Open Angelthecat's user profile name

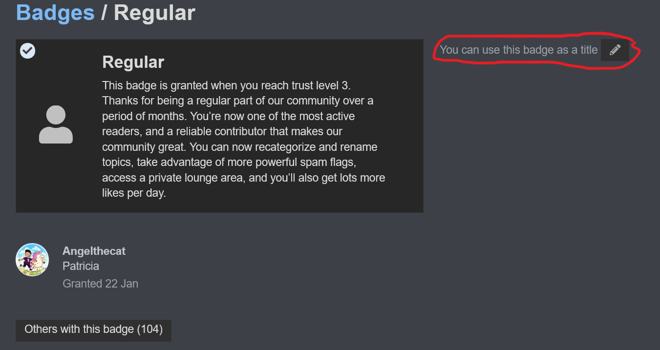pyautogui.click(x=94, y=251)
